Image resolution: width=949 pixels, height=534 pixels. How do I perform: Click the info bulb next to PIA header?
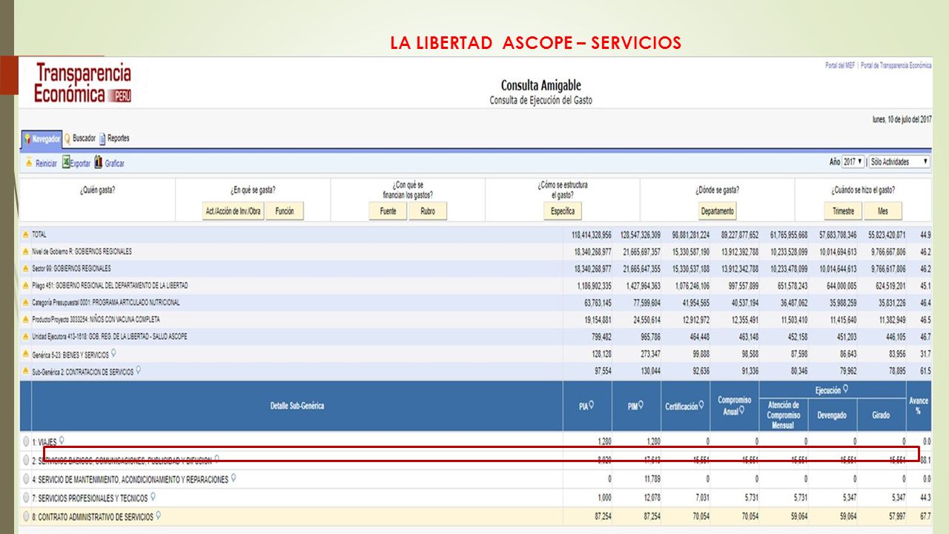pos(591,405)
